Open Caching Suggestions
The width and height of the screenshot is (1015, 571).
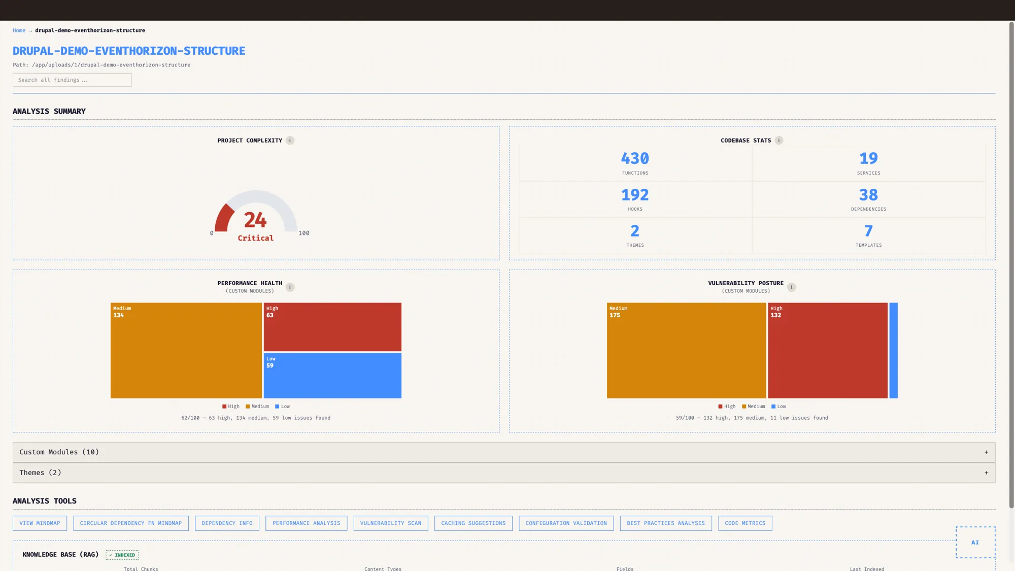point(473,523)
